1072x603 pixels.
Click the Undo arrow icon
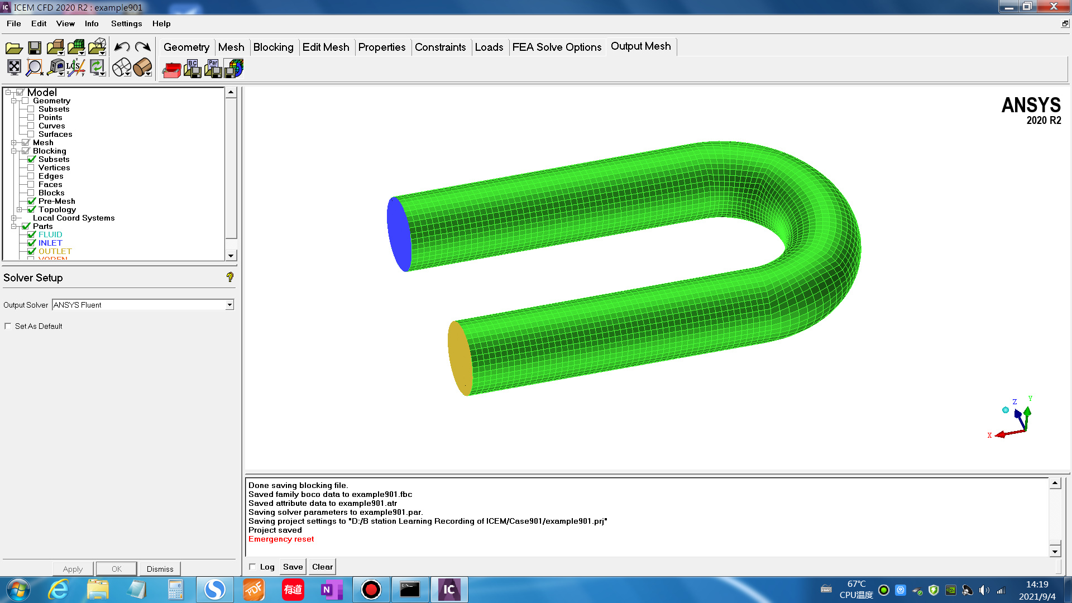pos(122,47)
